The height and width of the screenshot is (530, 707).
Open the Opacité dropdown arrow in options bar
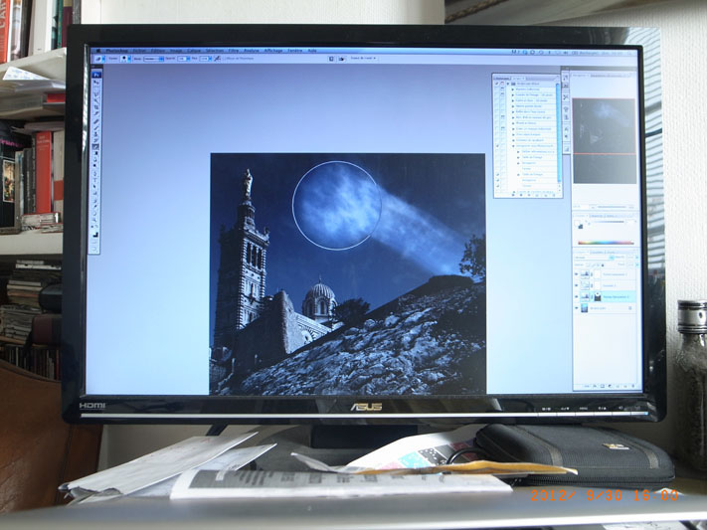pyautogui.click(x=189, y=59)
